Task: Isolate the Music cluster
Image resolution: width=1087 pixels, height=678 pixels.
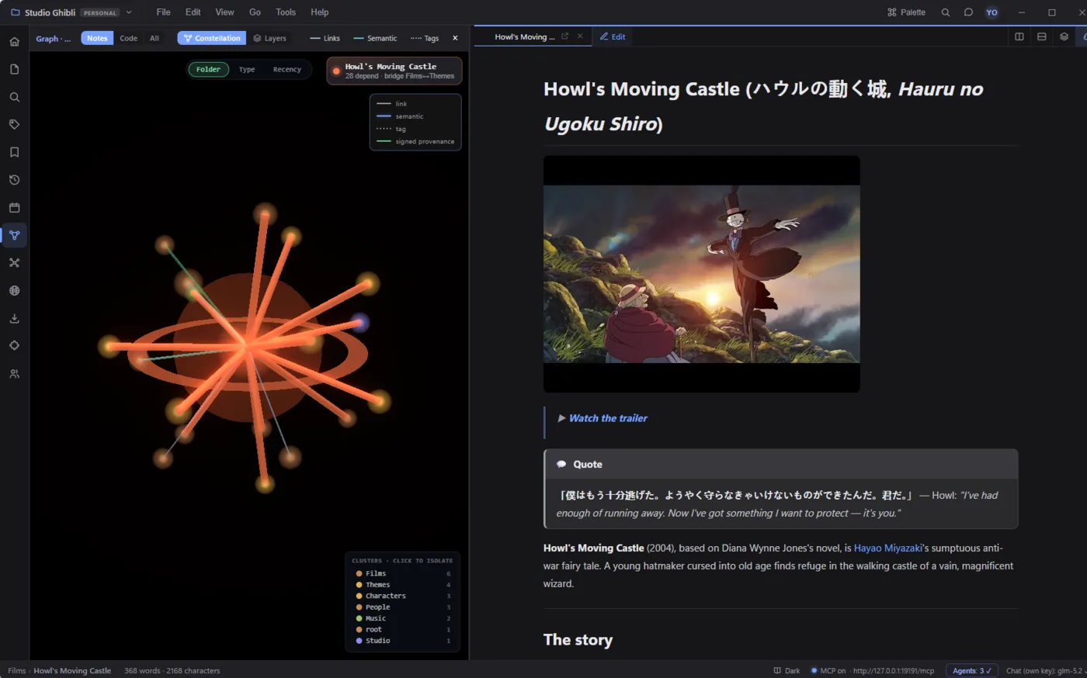Action: pyautogui.click(x=403, y=618)
